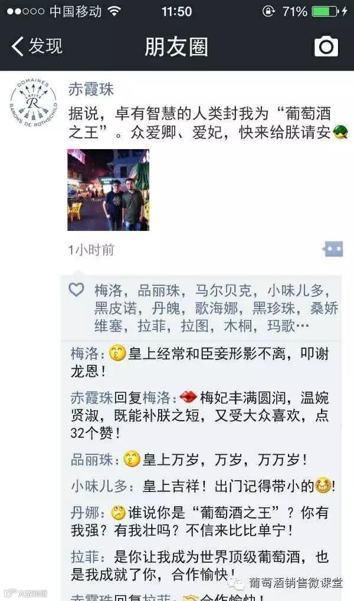Tap 梅洛's comment about 皇上

[199, 362]
